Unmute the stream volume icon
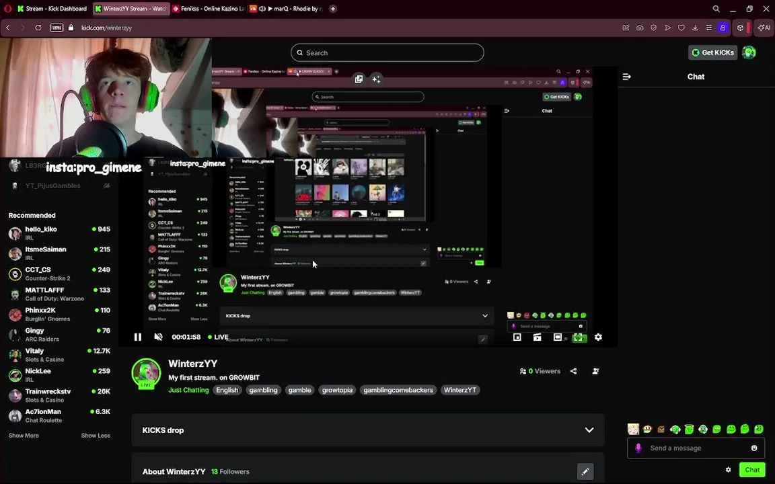Viewport: 775px width, 484px height. pos(158,337)
